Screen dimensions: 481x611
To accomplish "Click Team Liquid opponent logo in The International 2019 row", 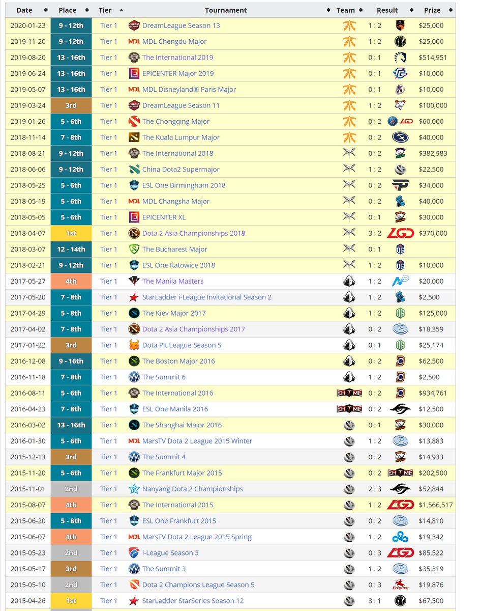I will click(400, 58).
